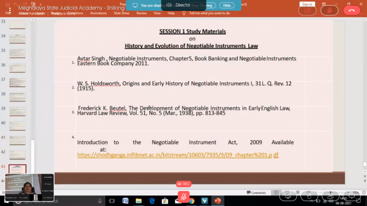Select slide 34 thumbnail
This screenshot has height=206, width=367.
tap(17, 39)
